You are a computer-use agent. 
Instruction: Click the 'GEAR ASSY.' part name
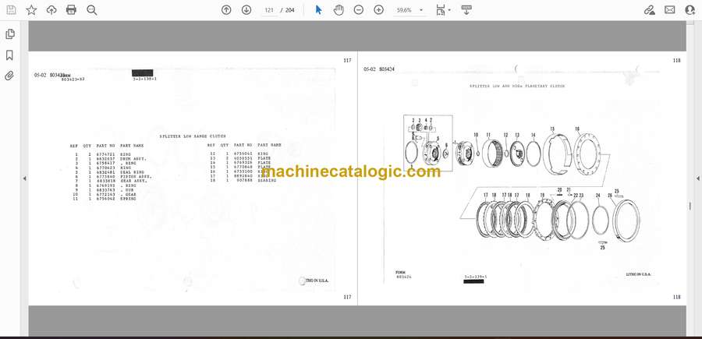(133, 181)
